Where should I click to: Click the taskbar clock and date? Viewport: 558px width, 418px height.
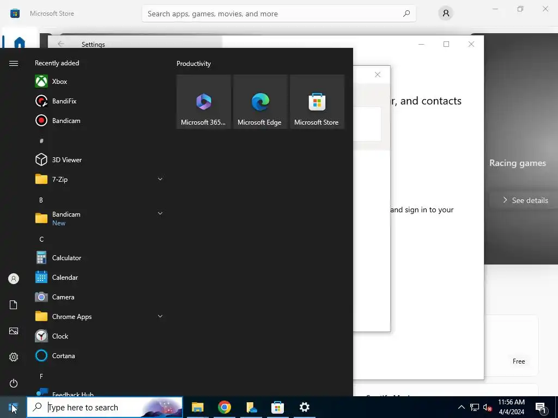511,407
